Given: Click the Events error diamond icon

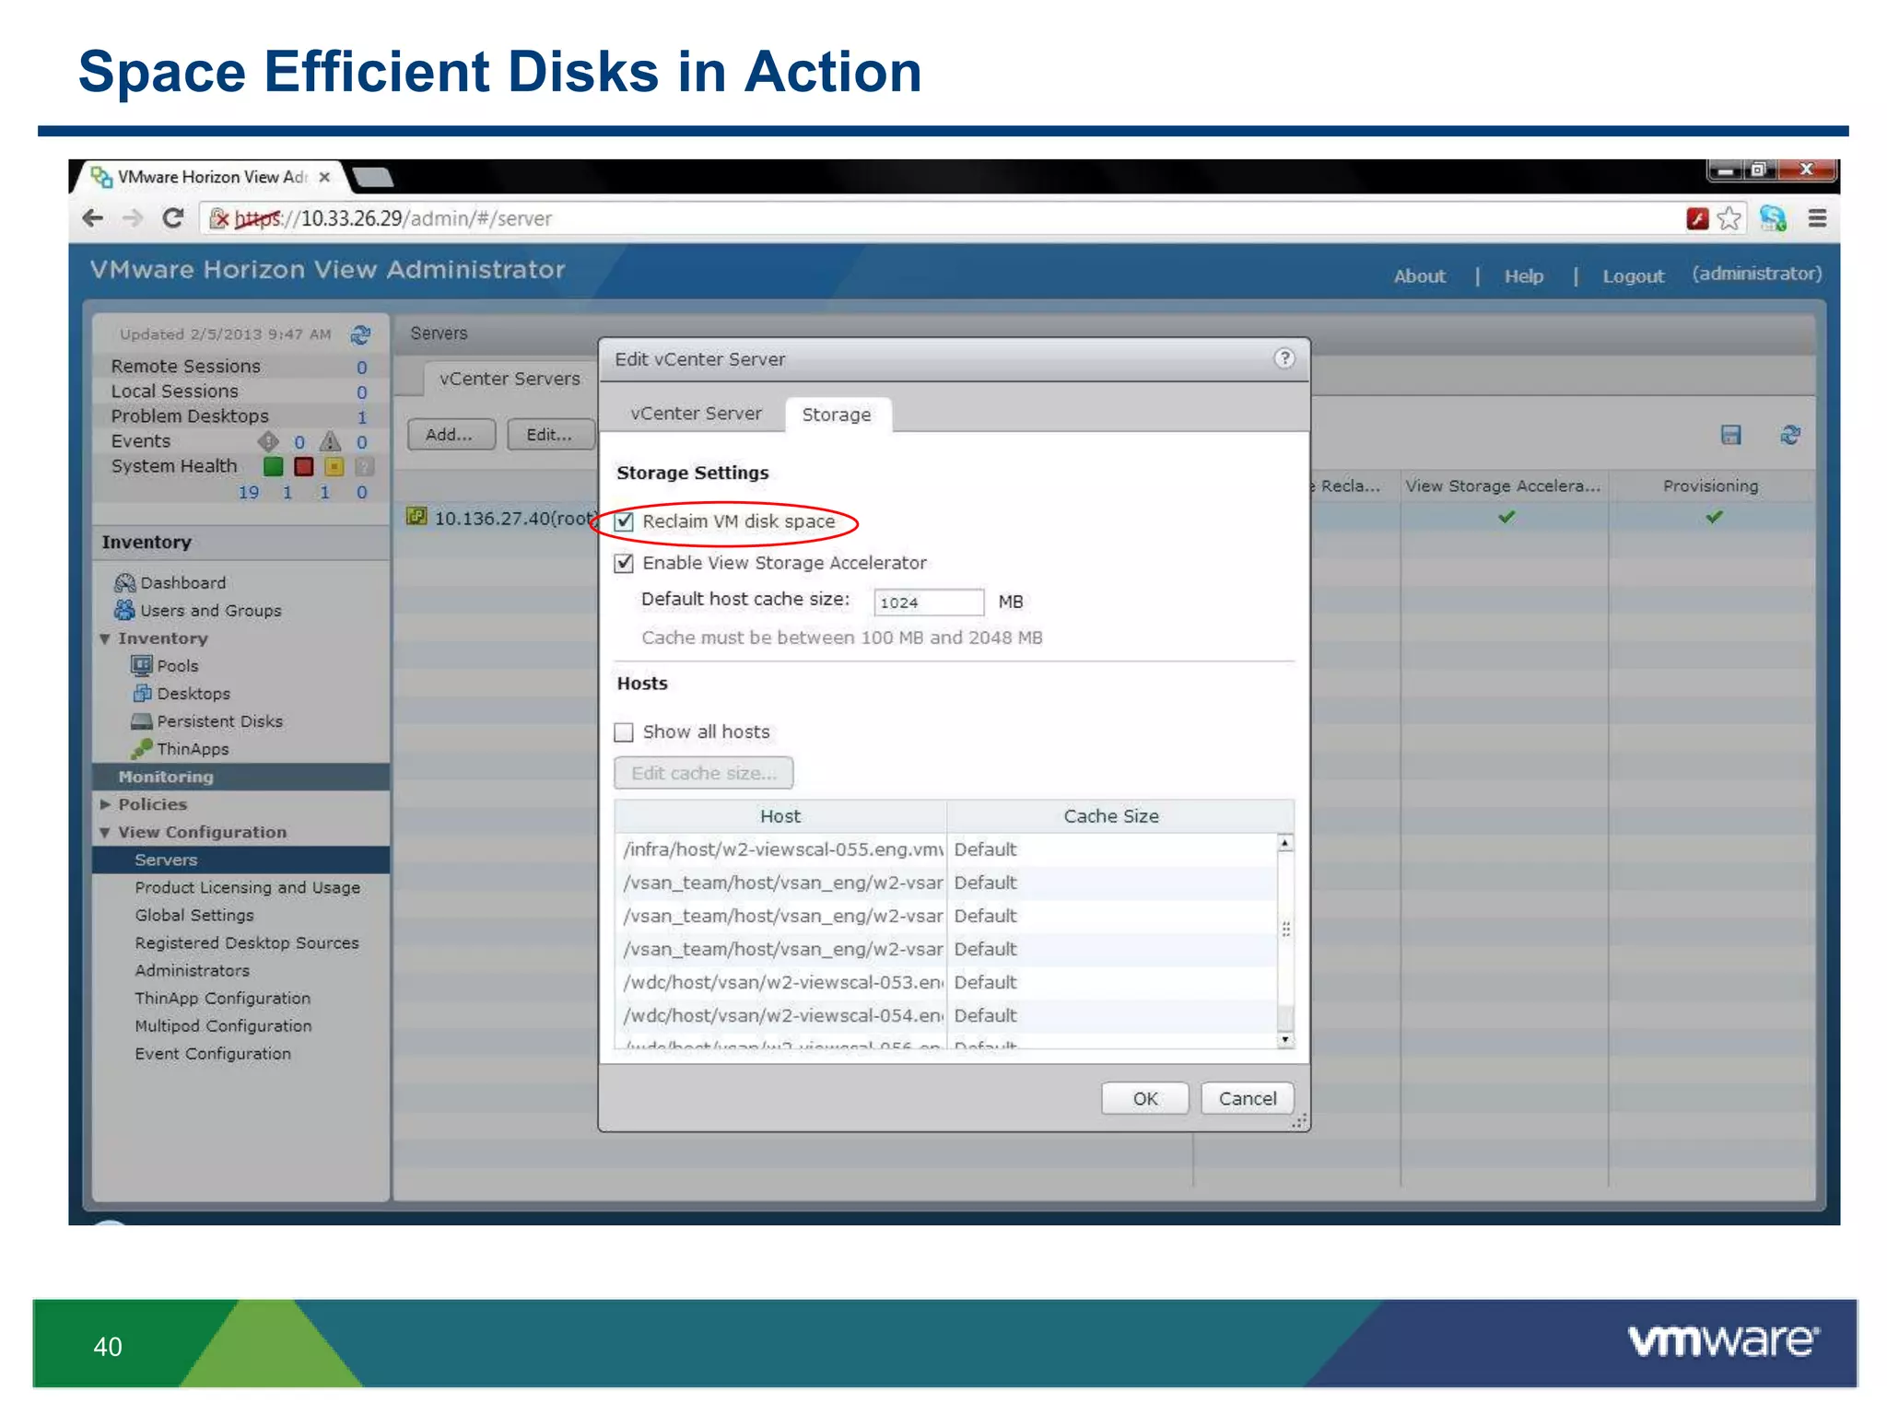Looking at the screenshot, I should (x=268, y=441).
